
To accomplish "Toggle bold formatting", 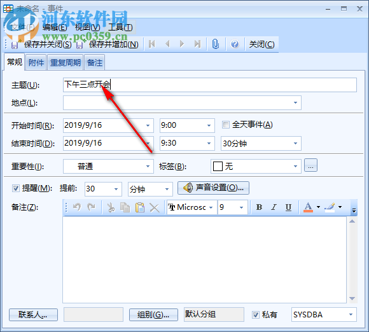I will pyautogui.click(x=259, y=207).
